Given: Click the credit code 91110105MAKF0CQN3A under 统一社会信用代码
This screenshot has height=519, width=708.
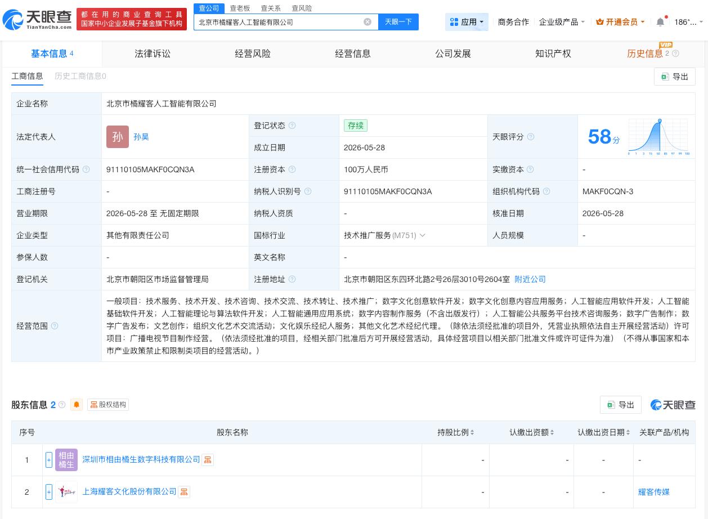Looking at the screenshot, I should click(x=150, y=169).
